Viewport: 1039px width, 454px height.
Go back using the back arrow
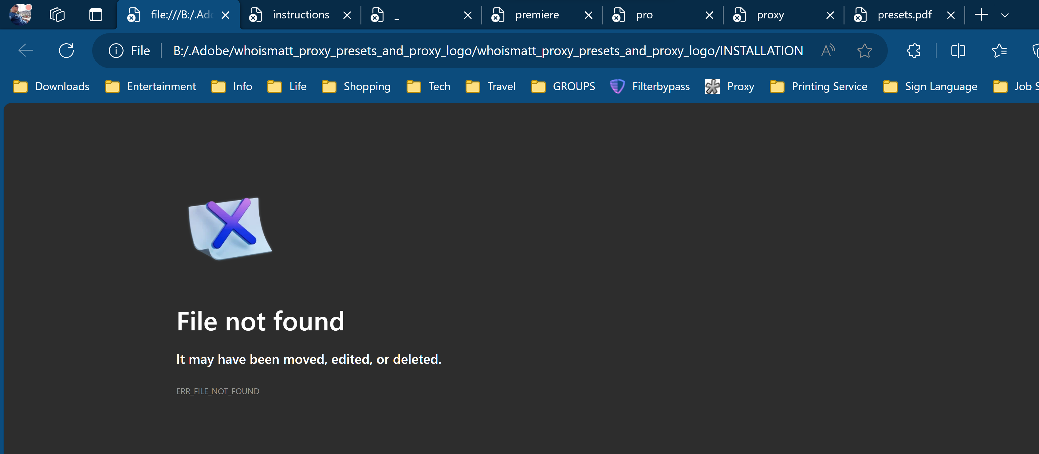coord(26,50)
